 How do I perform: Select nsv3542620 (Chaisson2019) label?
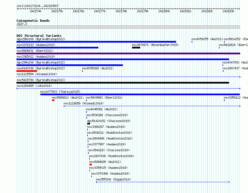109,150
